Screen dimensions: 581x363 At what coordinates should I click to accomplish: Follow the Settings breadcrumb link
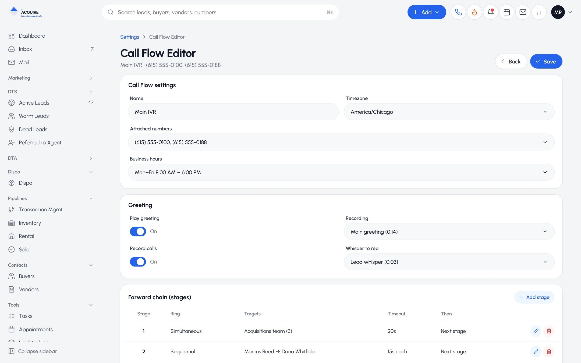tap(130, 37)
